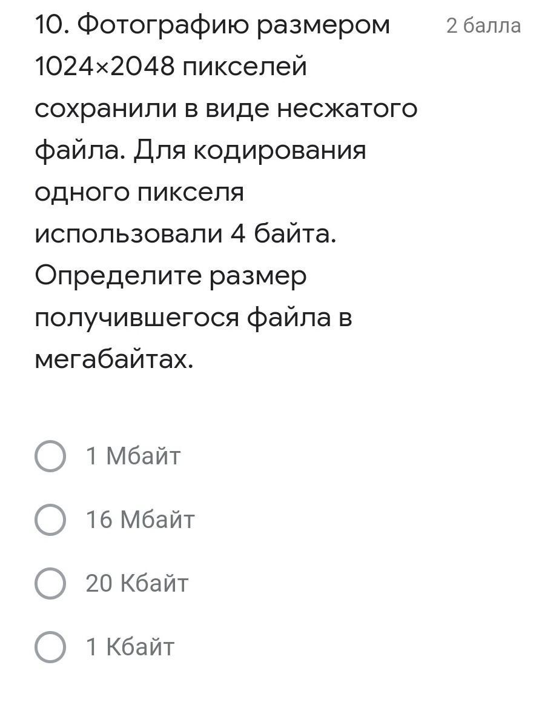Click the word "кодирования" in the question
The width and height of the screenshot is (539, 702).
tap(279, 150)
